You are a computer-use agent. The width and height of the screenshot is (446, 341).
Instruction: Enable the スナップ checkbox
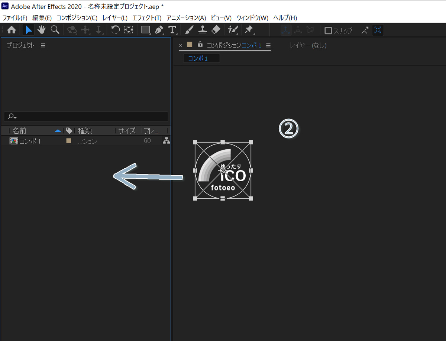(328, 30)
